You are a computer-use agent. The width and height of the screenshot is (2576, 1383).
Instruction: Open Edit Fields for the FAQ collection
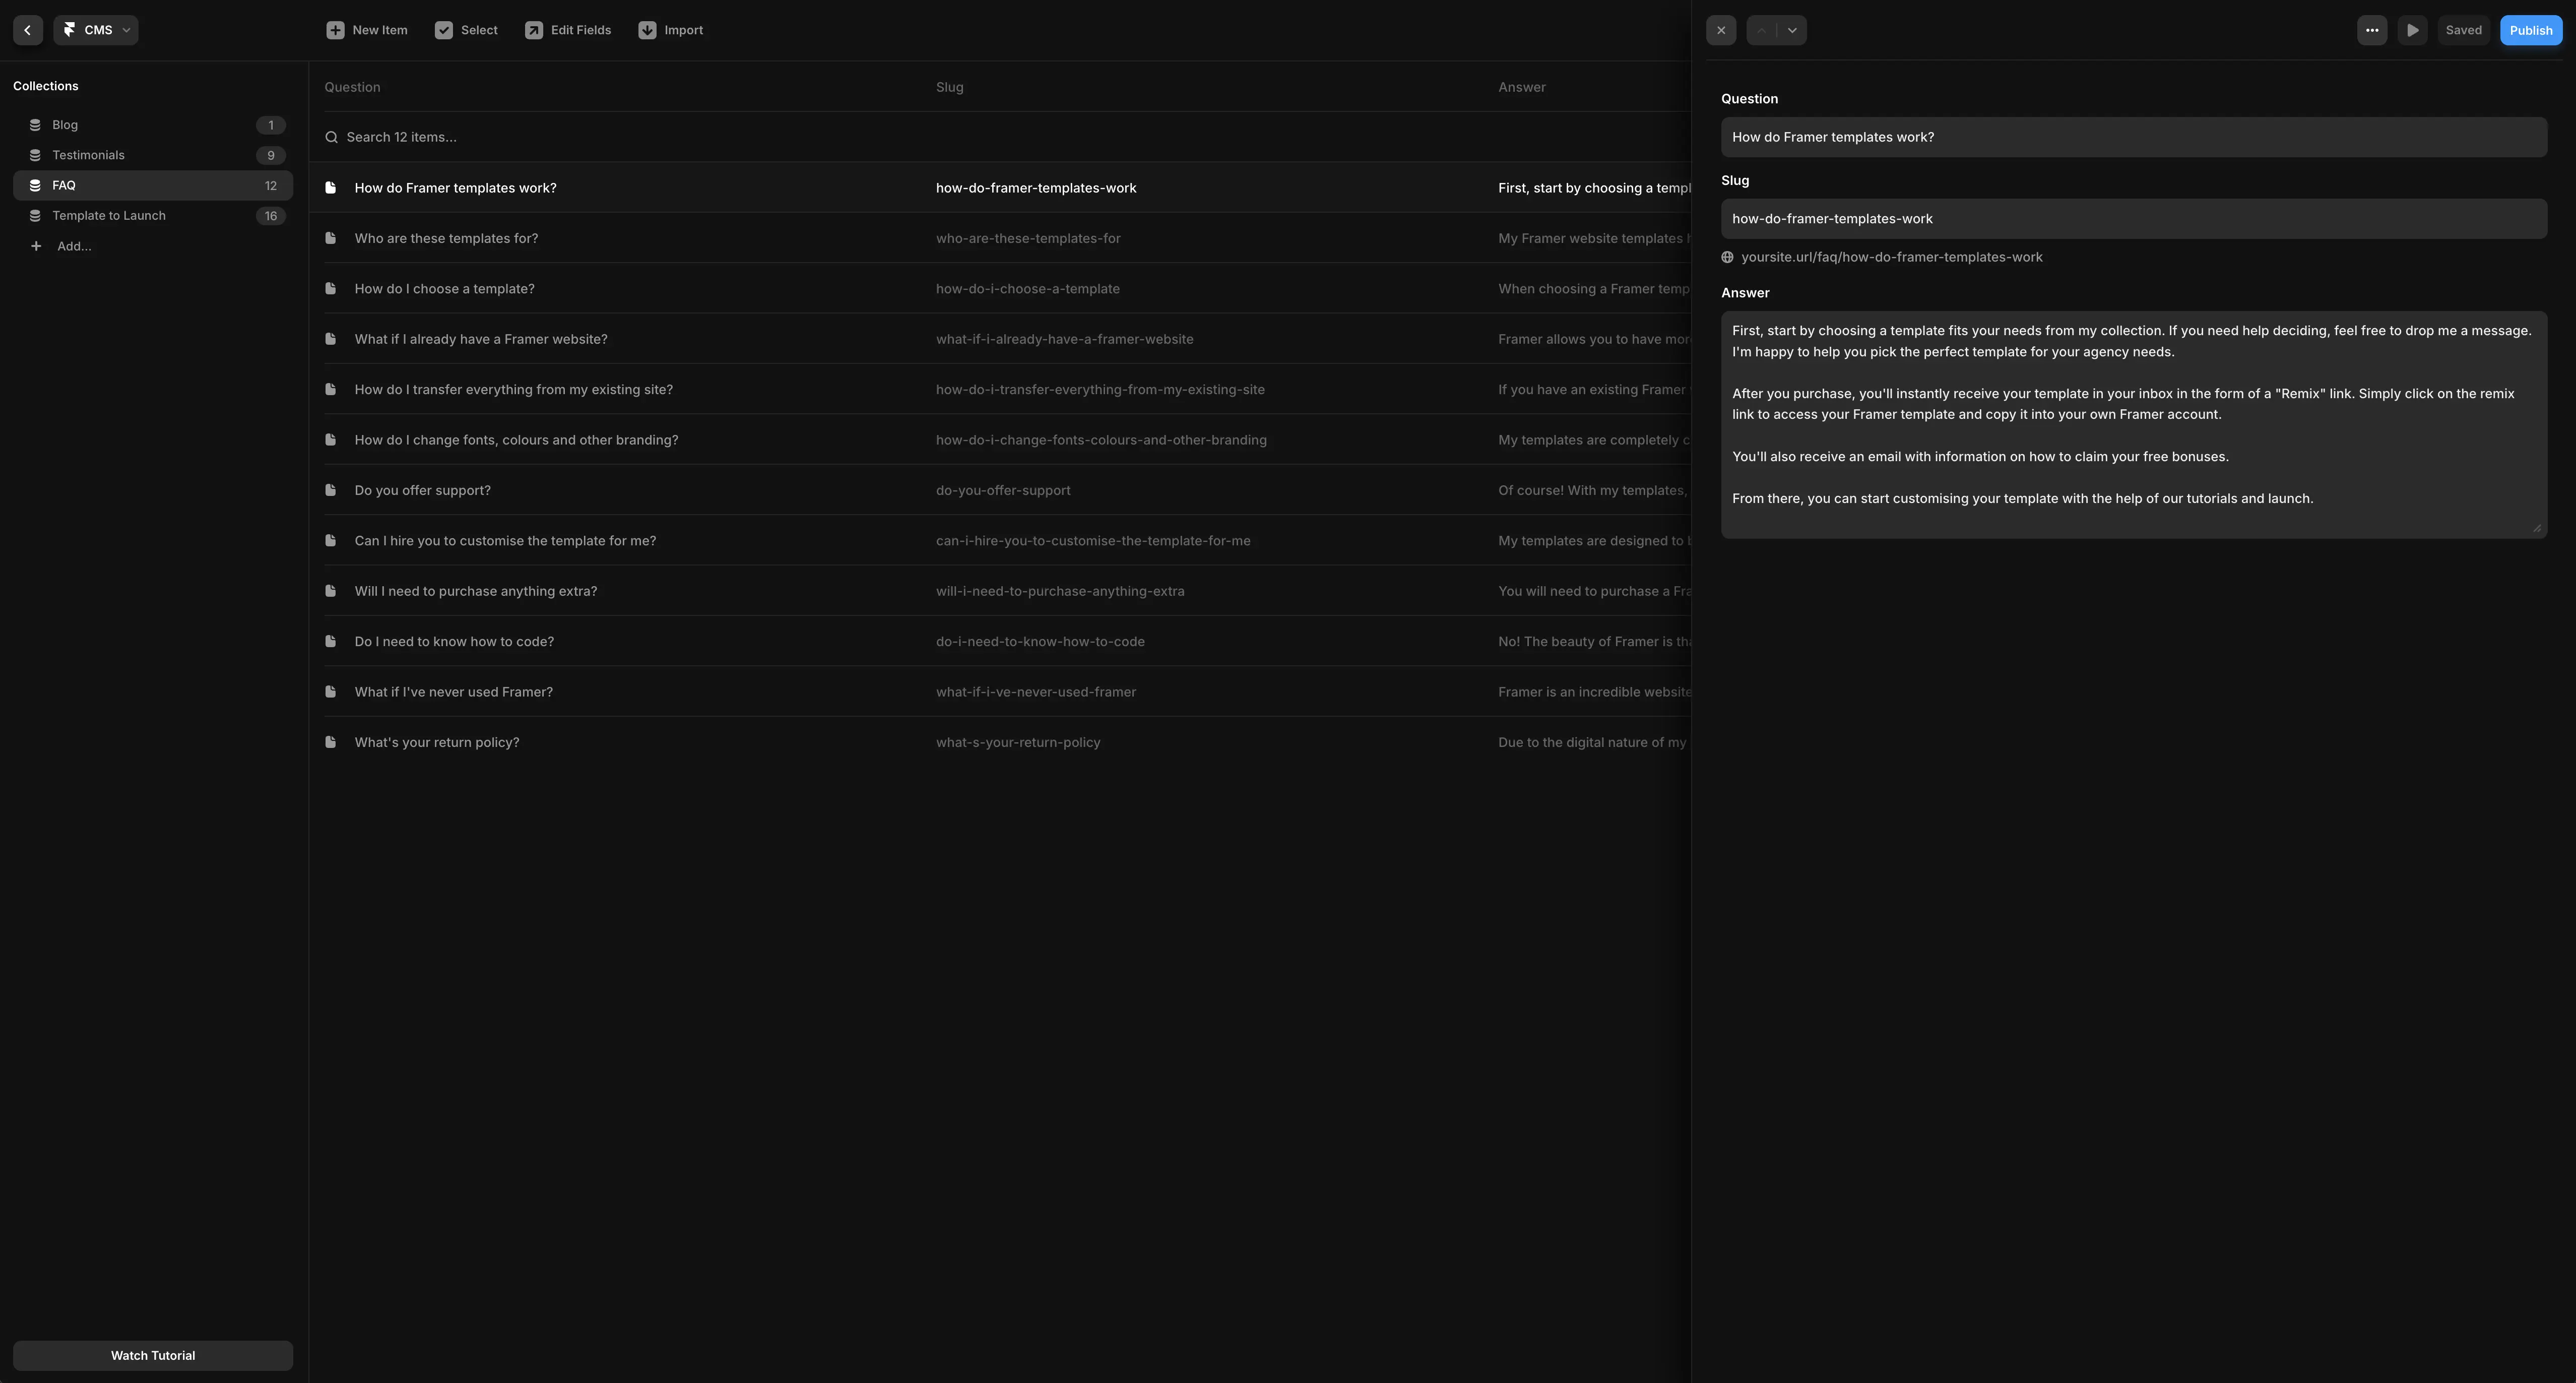[x=534, y=30]
